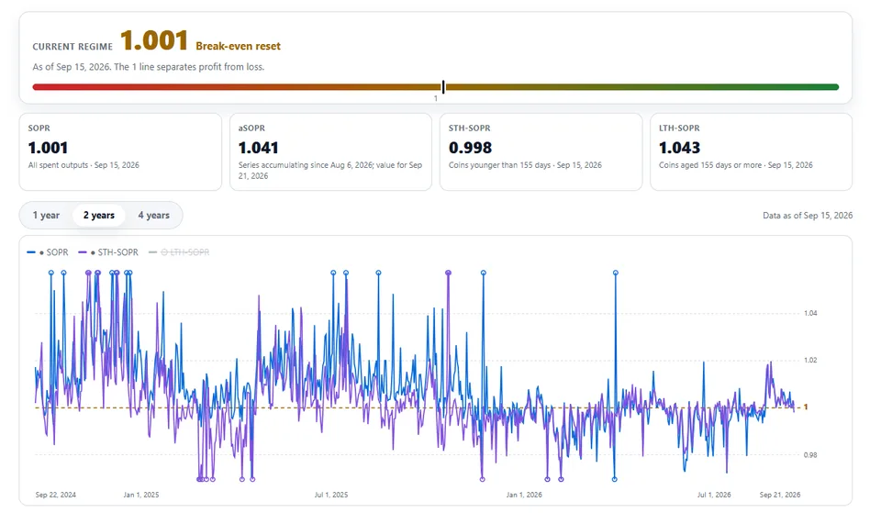
Task: Click 'Data as of Sep 15, 2026' text
Action: (x=808, y=215)
